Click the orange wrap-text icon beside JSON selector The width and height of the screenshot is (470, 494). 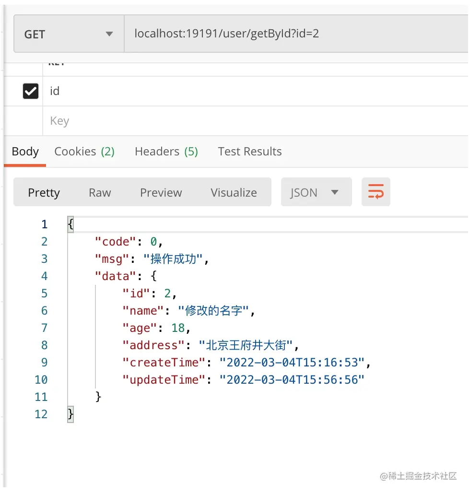click(376, 191)
